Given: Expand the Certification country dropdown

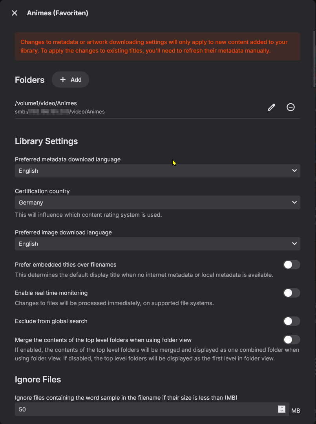Looking at the screenshot, I should 157,203.
